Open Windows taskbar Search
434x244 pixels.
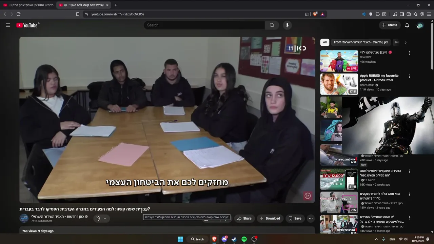(x=197, y=239)
